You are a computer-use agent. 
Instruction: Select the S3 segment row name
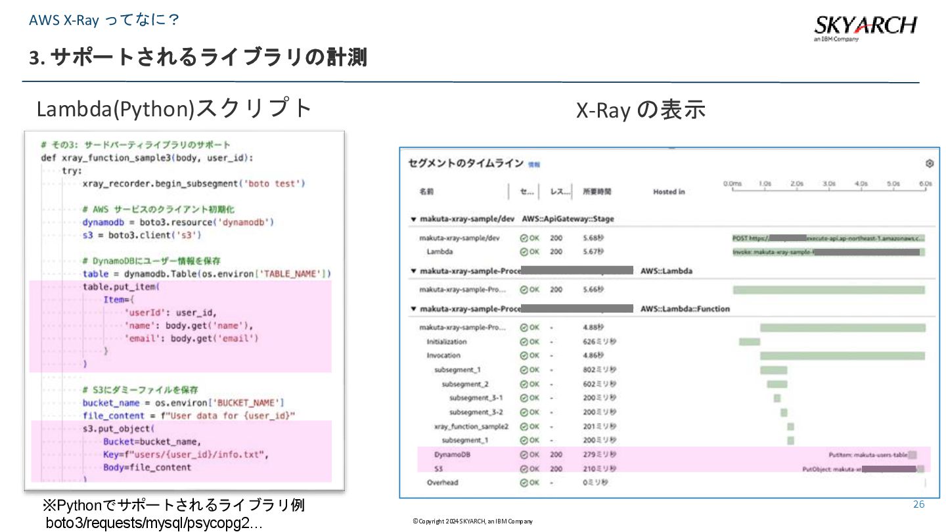coord(438,469)
